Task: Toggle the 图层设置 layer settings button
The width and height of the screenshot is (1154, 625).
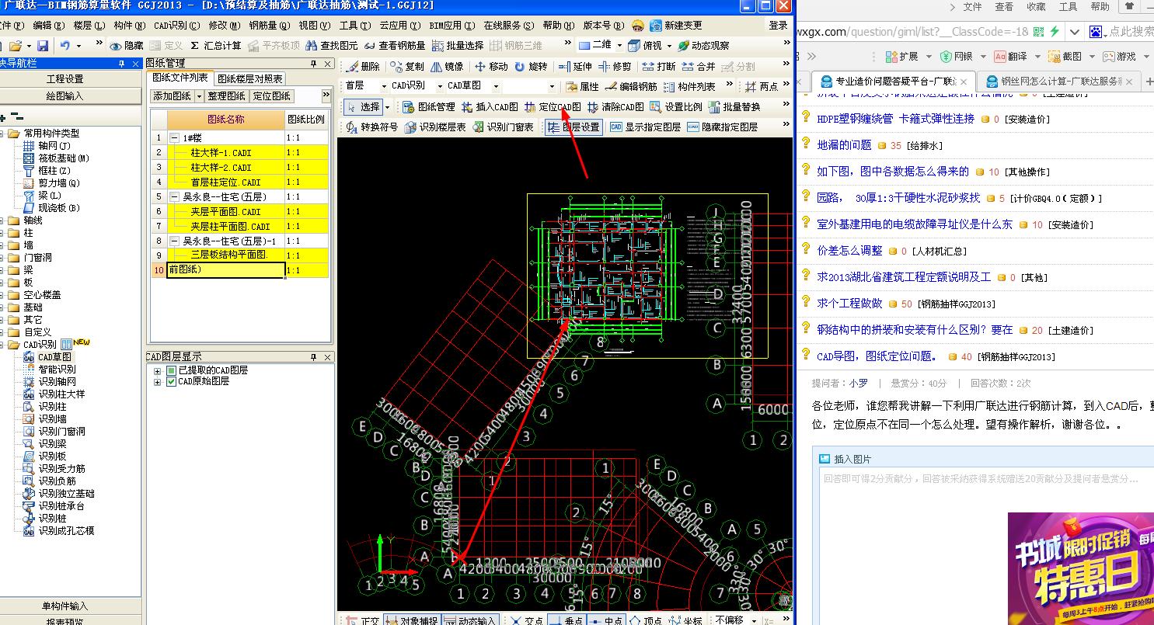Action: (x=573, y=127)
